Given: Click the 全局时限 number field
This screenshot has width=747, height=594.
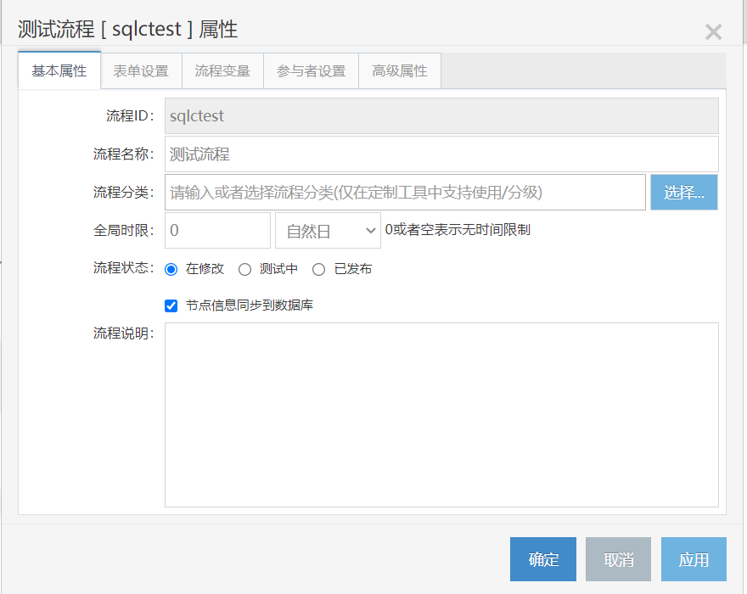Looking at the screenshot, I should tap(217, 231).
